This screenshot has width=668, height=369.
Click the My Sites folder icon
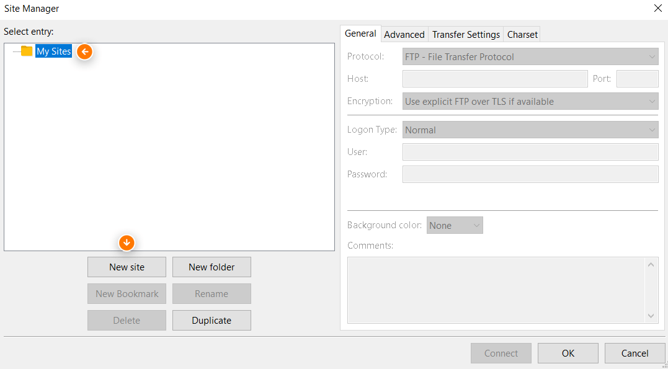click(26, 51)
